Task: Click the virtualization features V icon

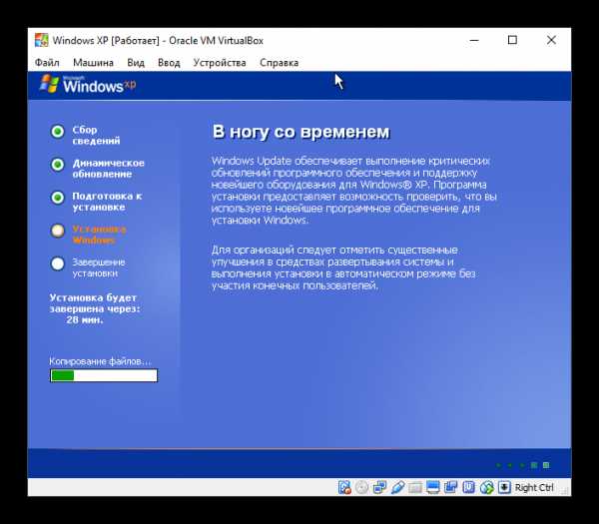Action: tap(469, 487)
